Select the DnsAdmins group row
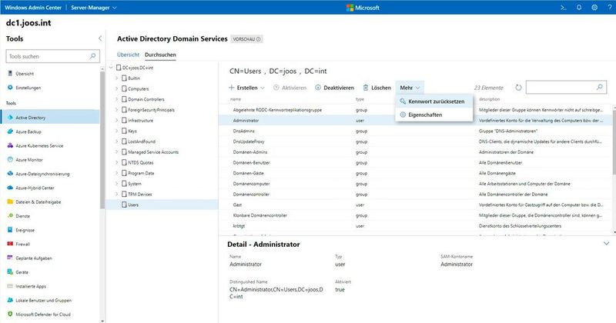This screenshot has width=616, height=323. (416, 131)
